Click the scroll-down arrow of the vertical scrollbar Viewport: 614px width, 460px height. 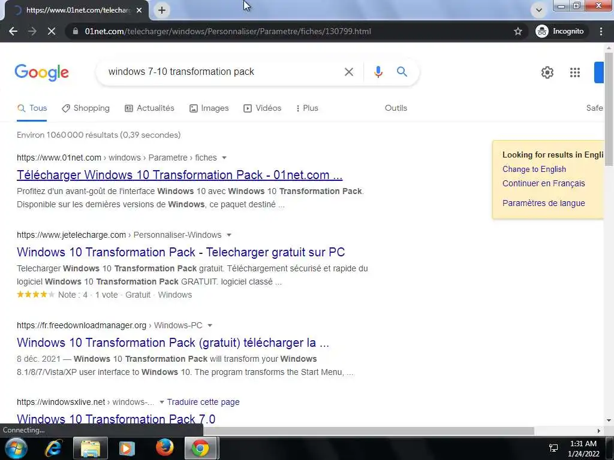point(609,420)
